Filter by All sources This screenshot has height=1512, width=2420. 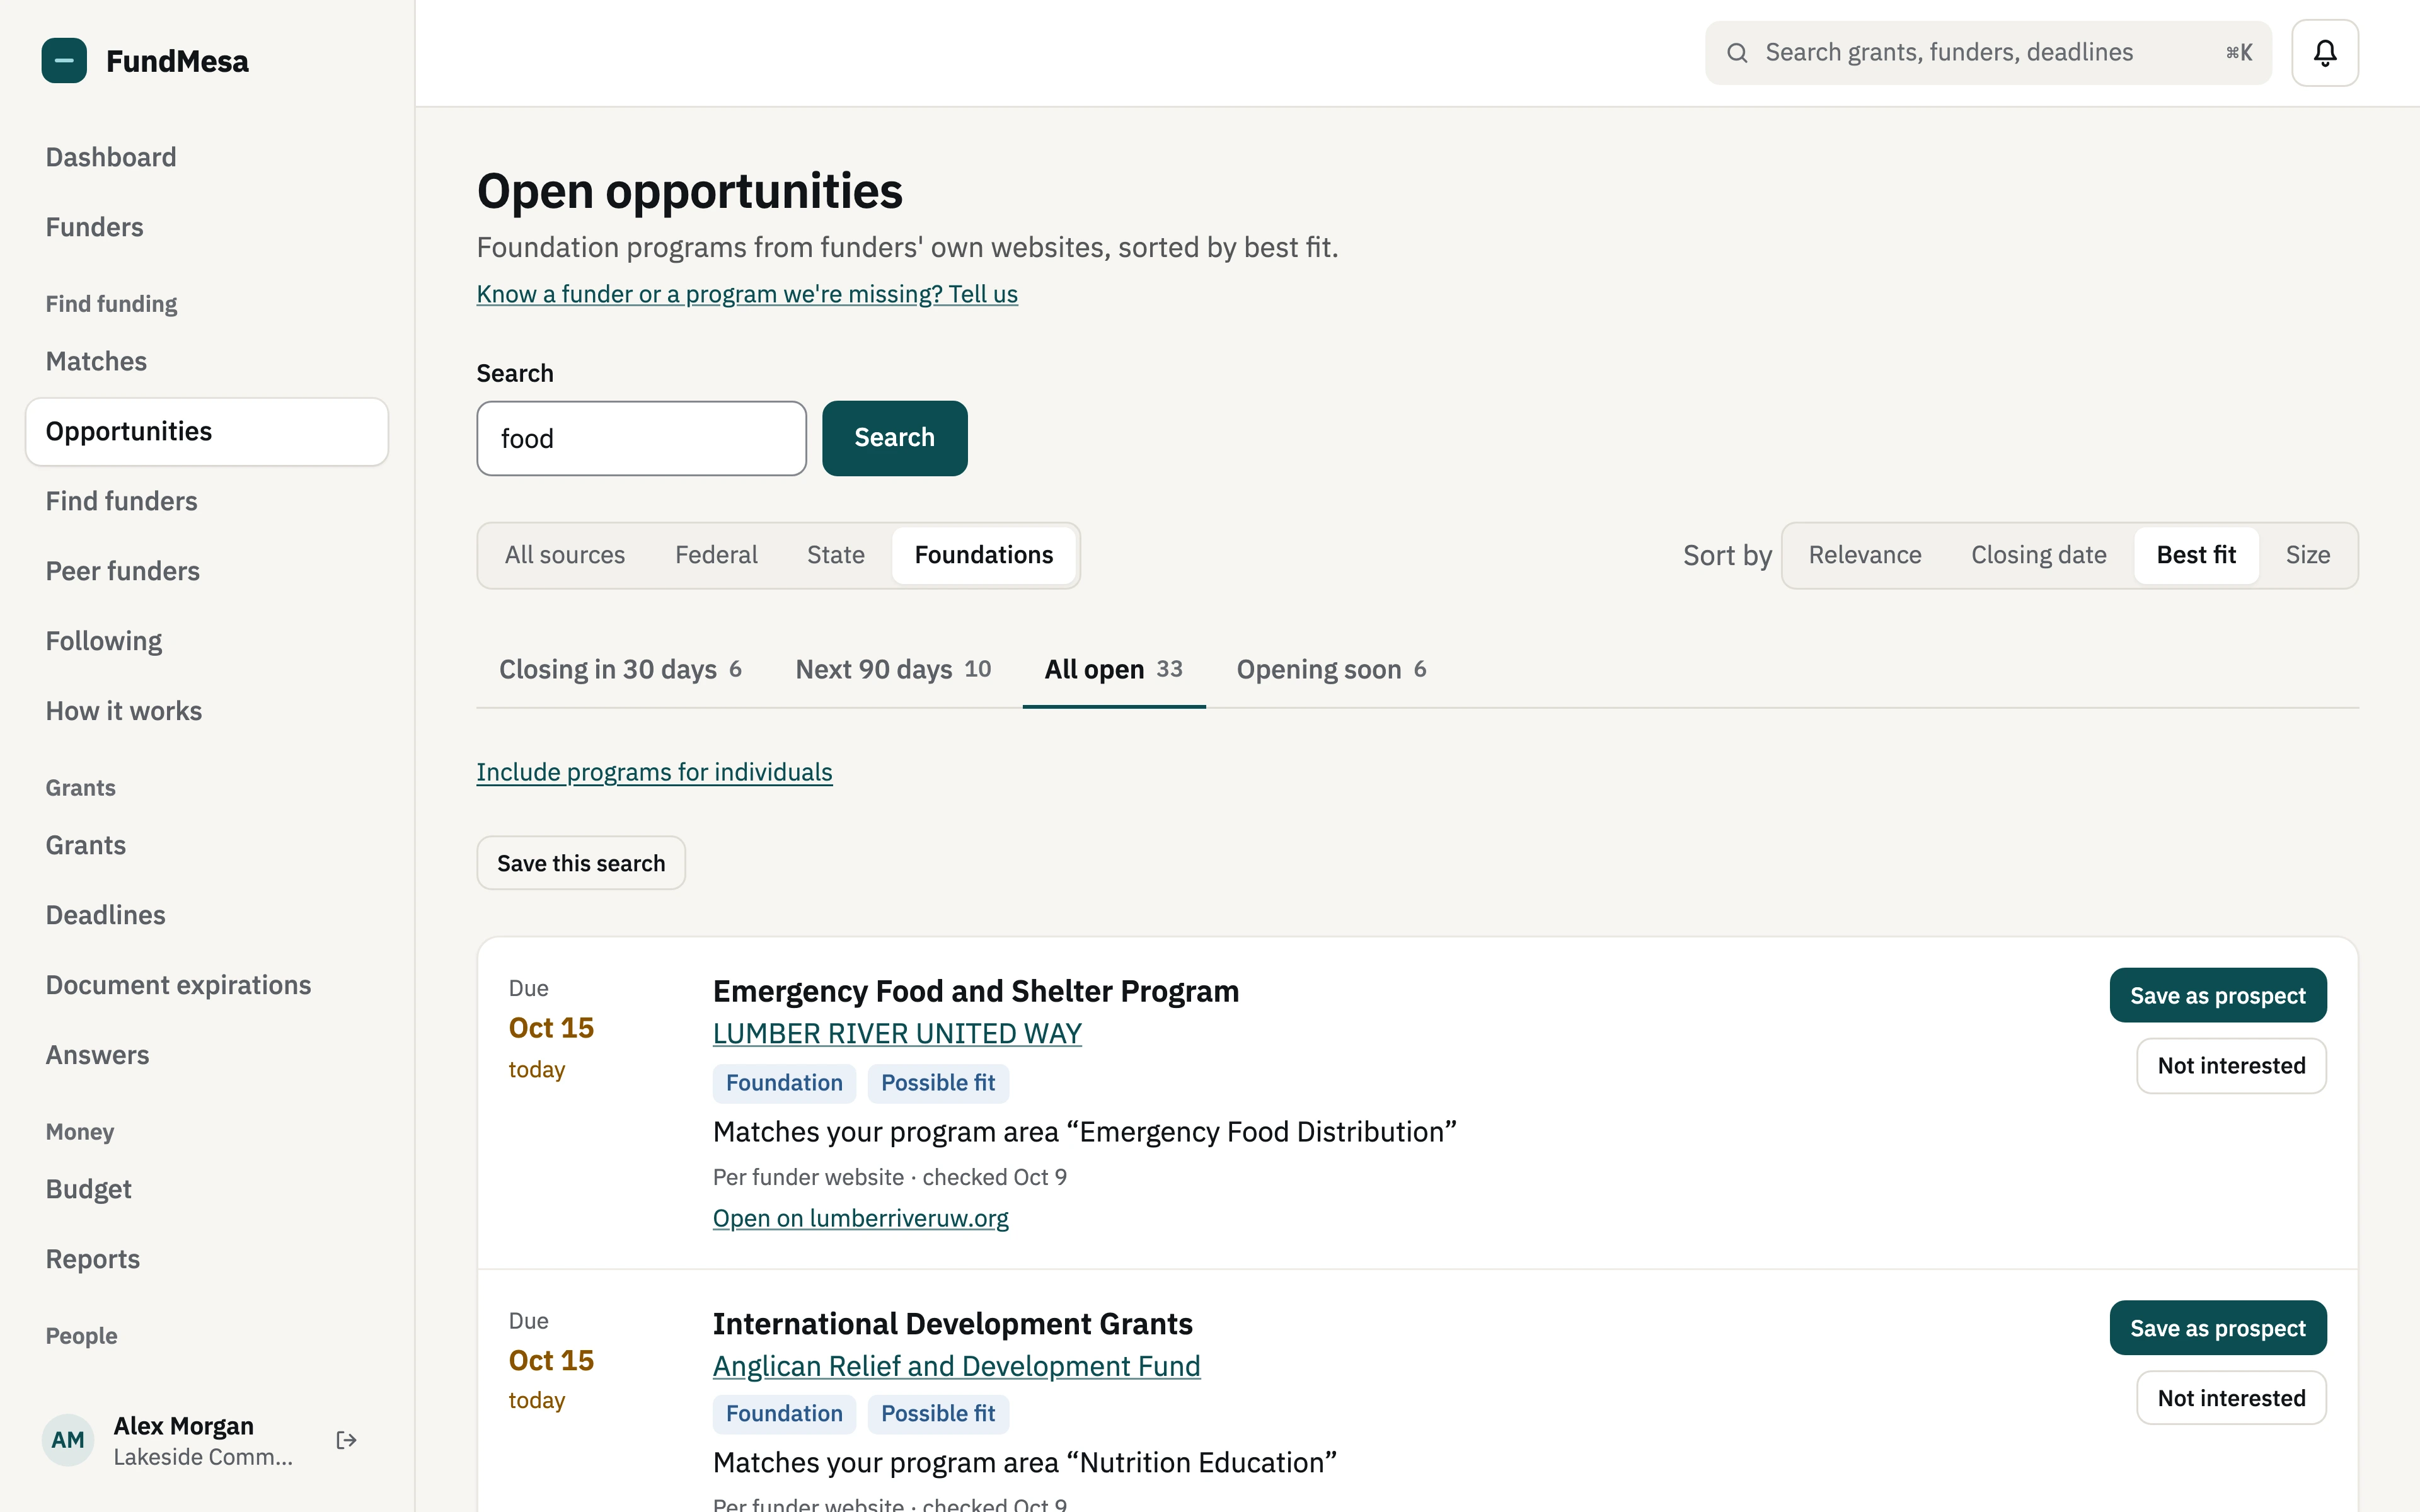(x=565, y=555)
